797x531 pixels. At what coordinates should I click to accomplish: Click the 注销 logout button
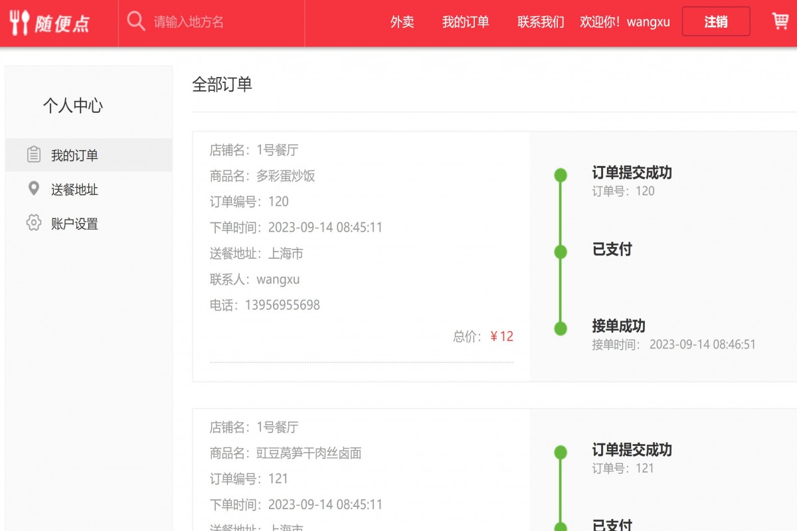(716, 22)
